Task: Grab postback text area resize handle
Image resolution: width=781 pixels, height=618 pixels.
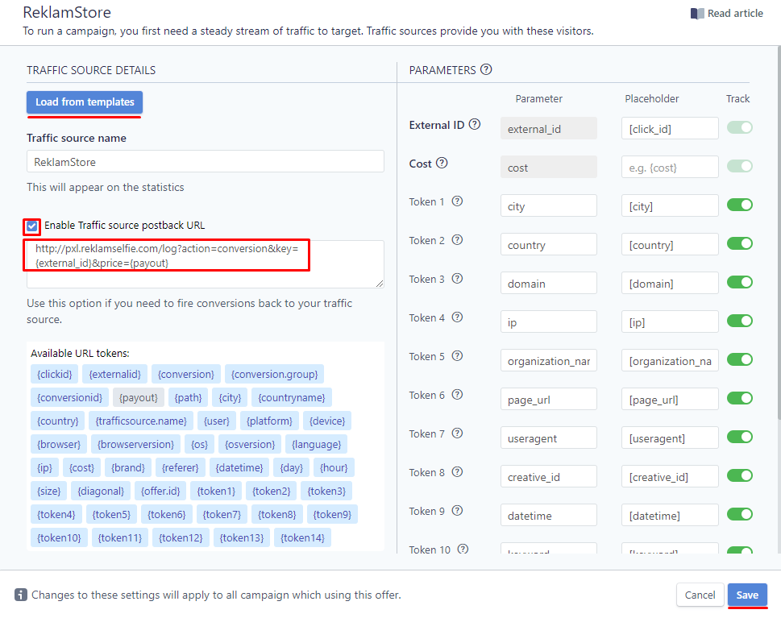Action: [380, 284]
